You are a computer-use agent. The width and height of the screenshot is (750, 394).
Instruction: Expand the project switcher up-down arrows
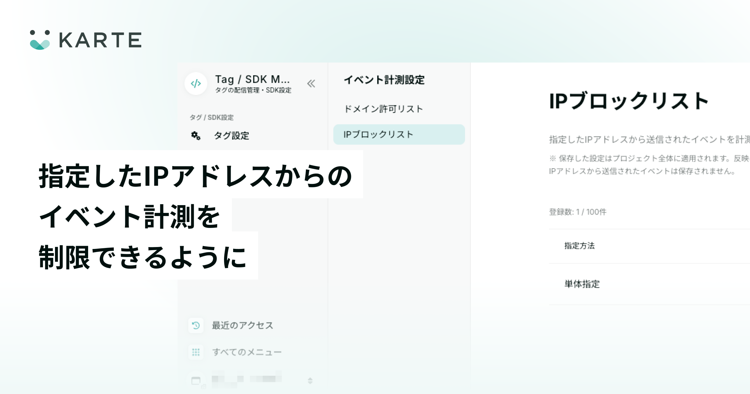(x=310, y=381)
